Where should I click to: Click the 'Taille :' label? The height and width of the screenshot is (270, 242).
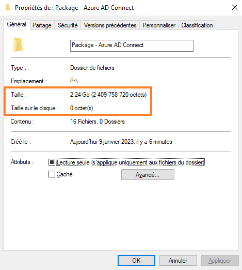pyautogui.click(x=19, y=95)
